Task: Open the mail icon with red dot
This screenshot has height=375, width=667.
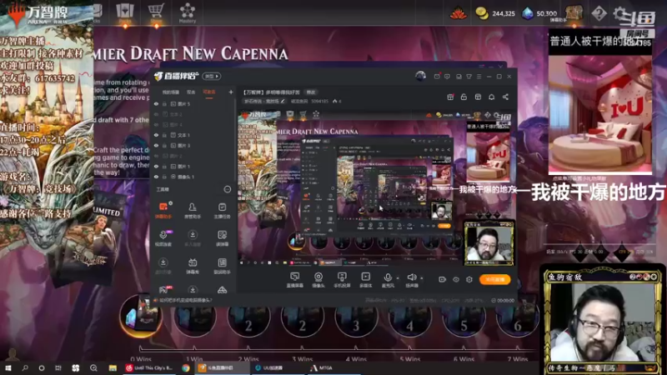Action: [437, 77]
